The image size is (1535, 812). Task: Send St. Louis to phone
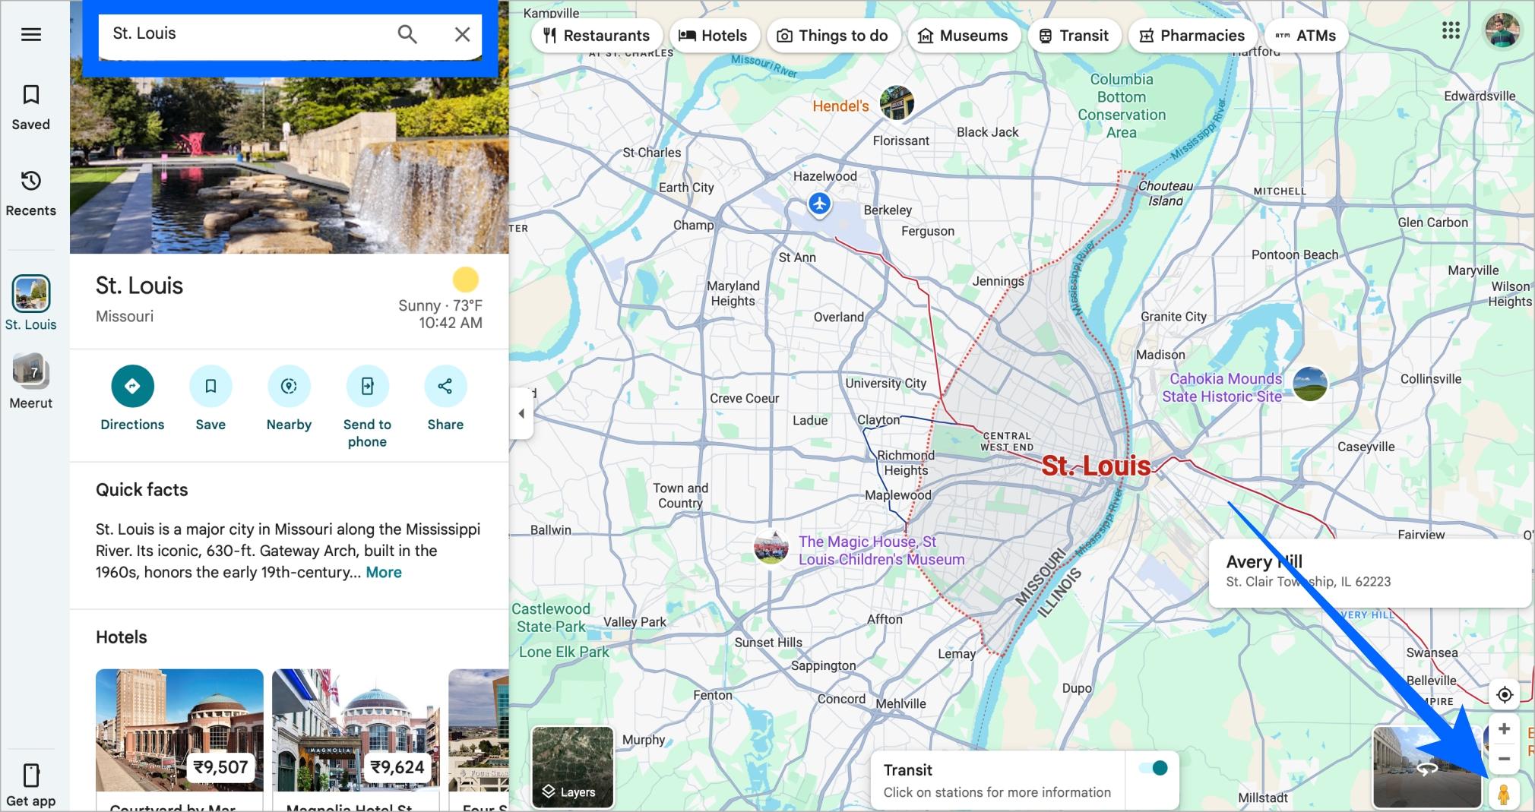367,386
